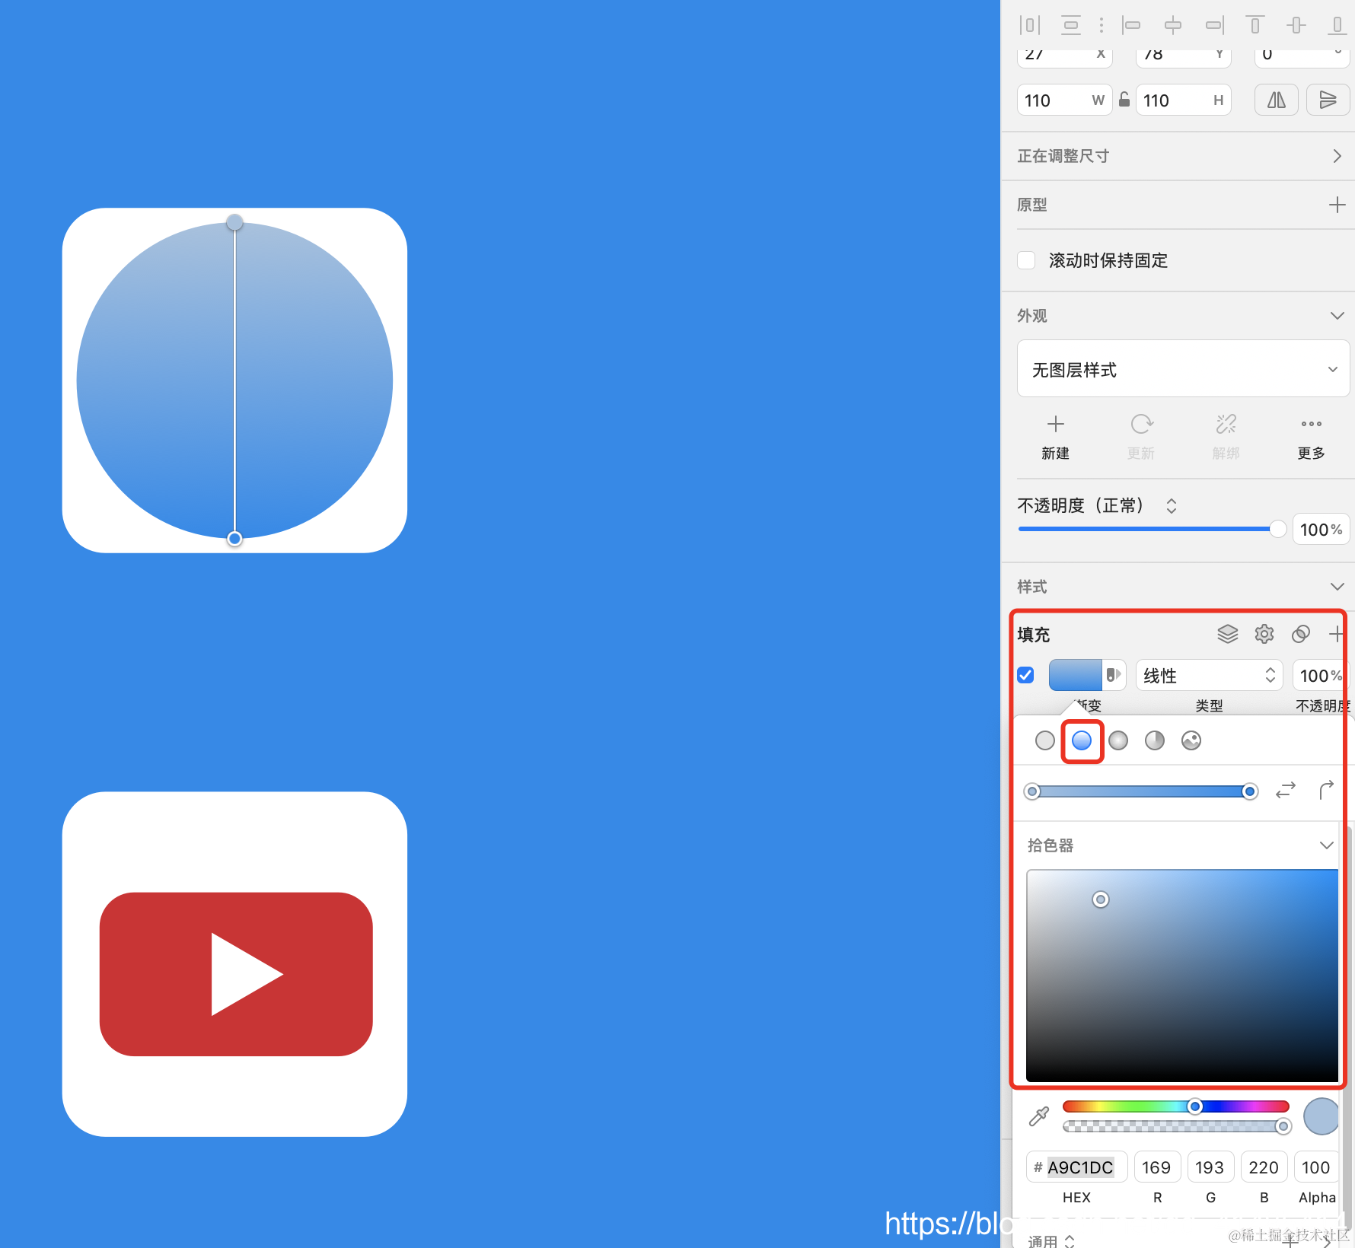
Task: Click the current color preview circle
Action: coord(1322,1116)
